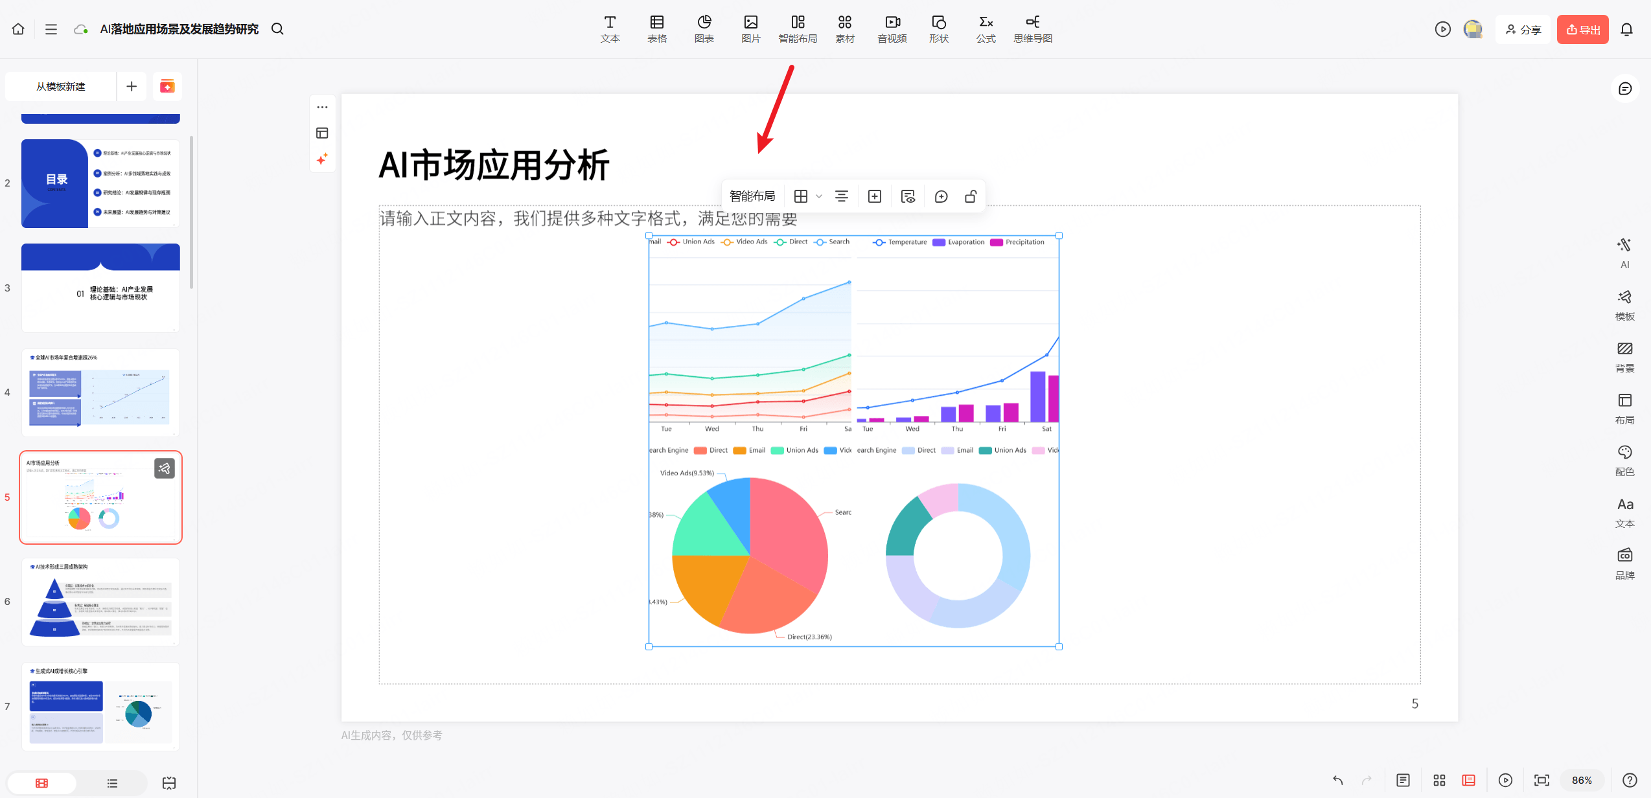Viewport: 1651px width, 798px height.
Task: Redo the last undone action
Action: pos(1367,781)
